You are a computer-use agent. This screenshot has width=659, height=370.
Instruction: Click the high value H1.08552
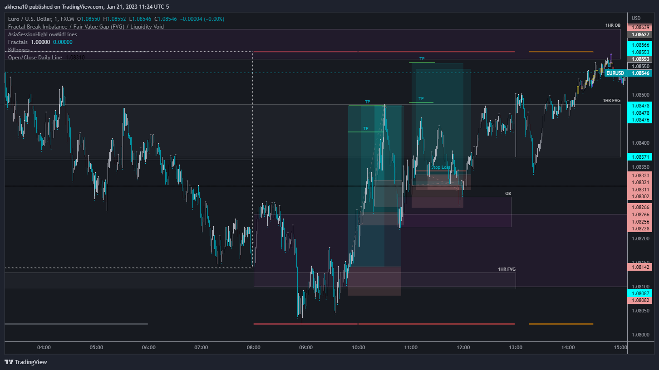[115, 19]
